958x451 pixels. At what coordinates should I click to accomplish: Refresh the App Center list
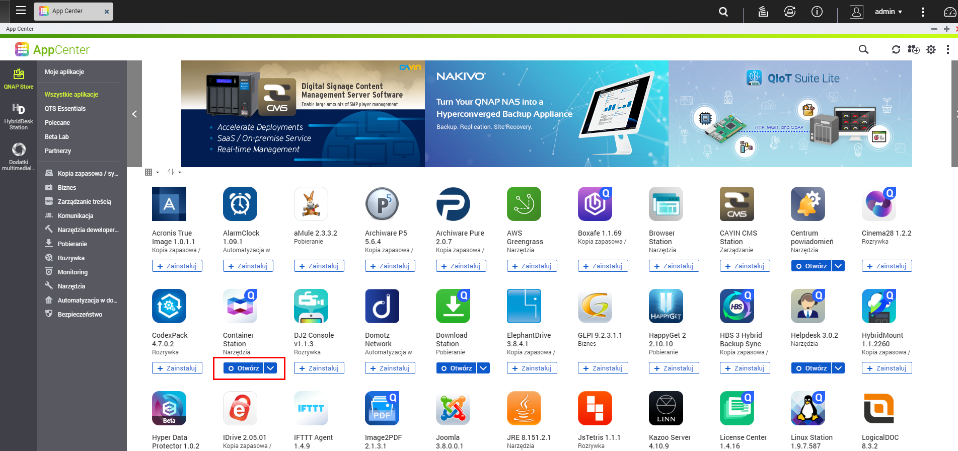point(896,49)
